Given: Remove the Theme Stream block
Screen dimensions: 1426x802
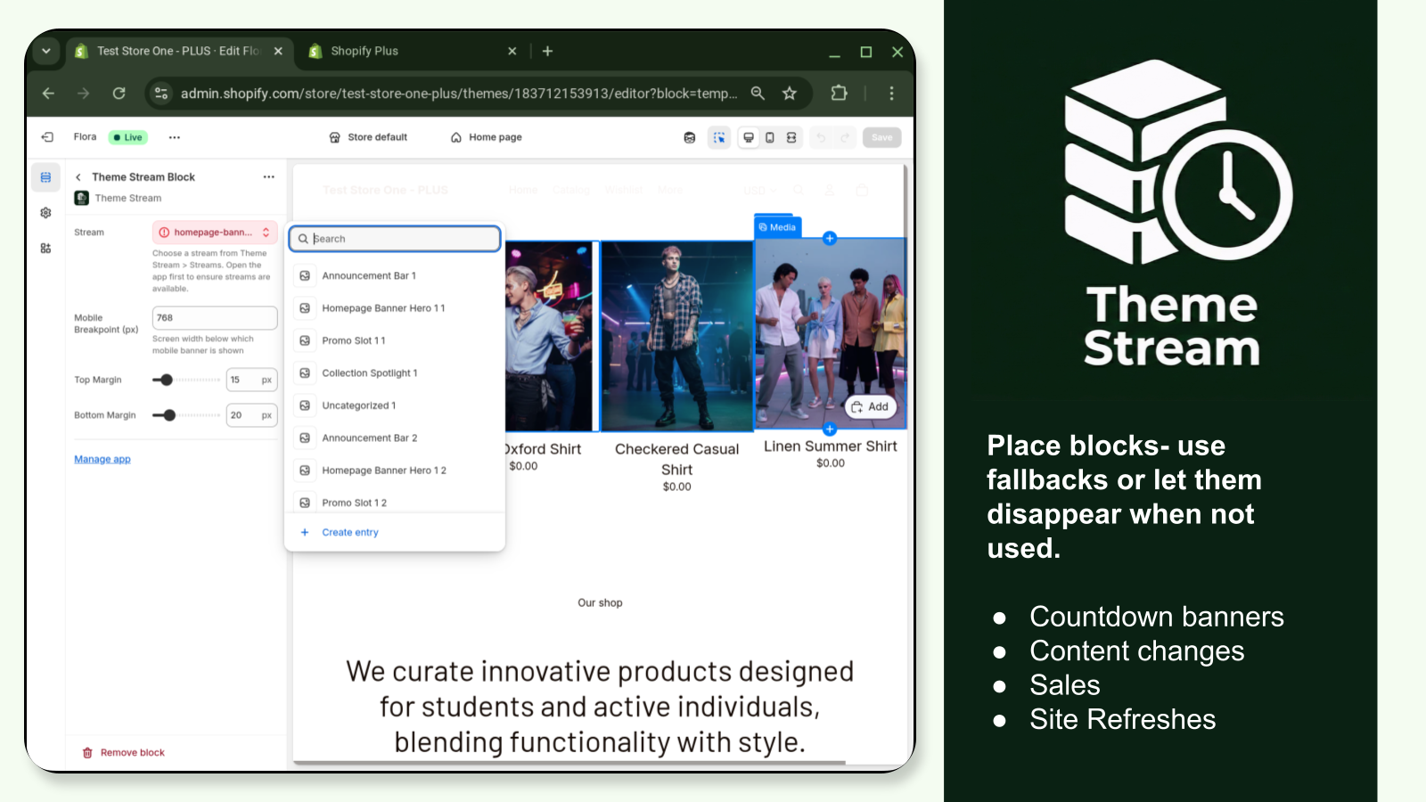Looking at the screenshot, I should pos(122,752).
